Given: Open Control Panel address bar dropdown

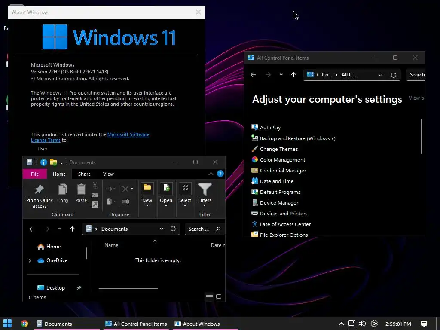Looking at the screenshot, I should (x=380, y=75).
